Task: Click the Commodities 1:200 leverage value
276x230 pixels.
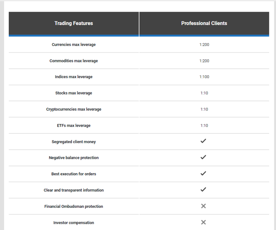Action: pyautogui.click(x=204, y=61)
